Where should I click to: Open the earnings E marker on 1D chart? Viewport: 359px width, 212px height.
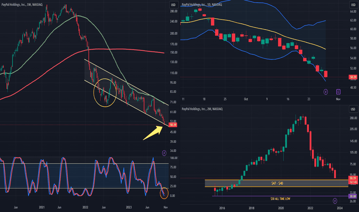click(338, 92)
